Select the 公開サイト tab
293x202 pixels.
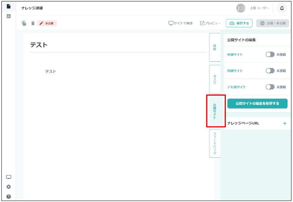tap(215, 111)
